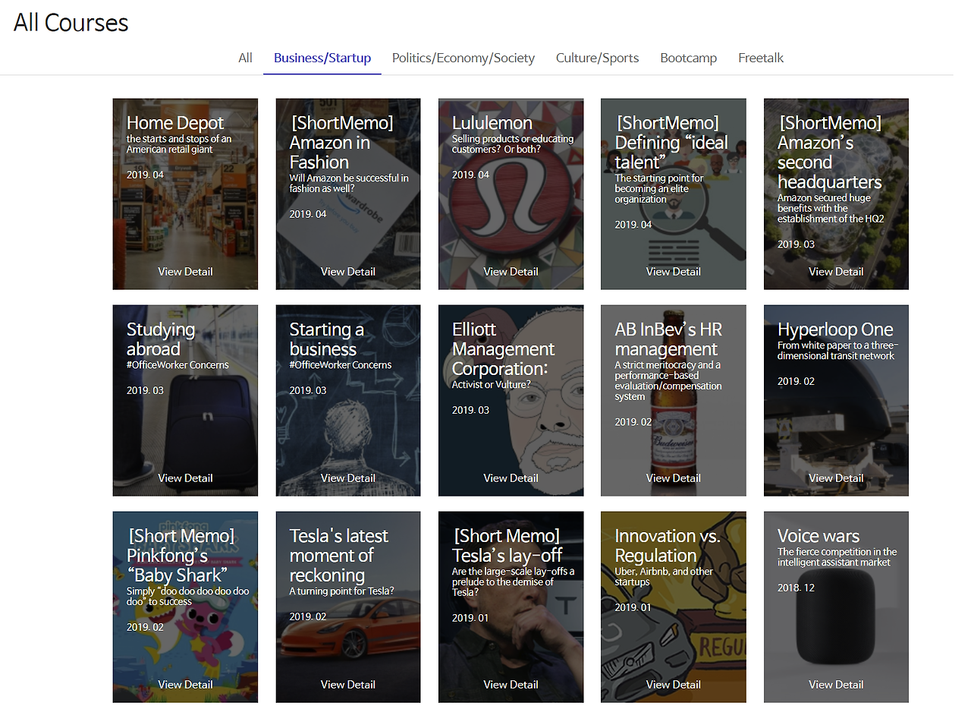The height and width of the screenshot is (706, 971).
Task: Open the Bootcamp tab
Action: (x=689, y=58)
